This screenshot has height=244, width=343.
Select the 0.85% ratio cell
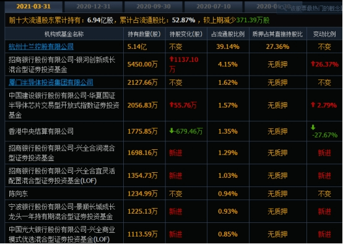pos(228,234)
